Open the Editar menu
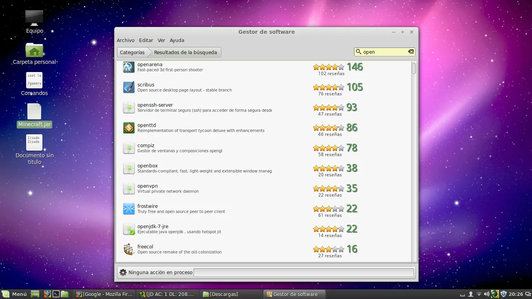The width and height of the screenshot is (532, 299). (146, 40)
